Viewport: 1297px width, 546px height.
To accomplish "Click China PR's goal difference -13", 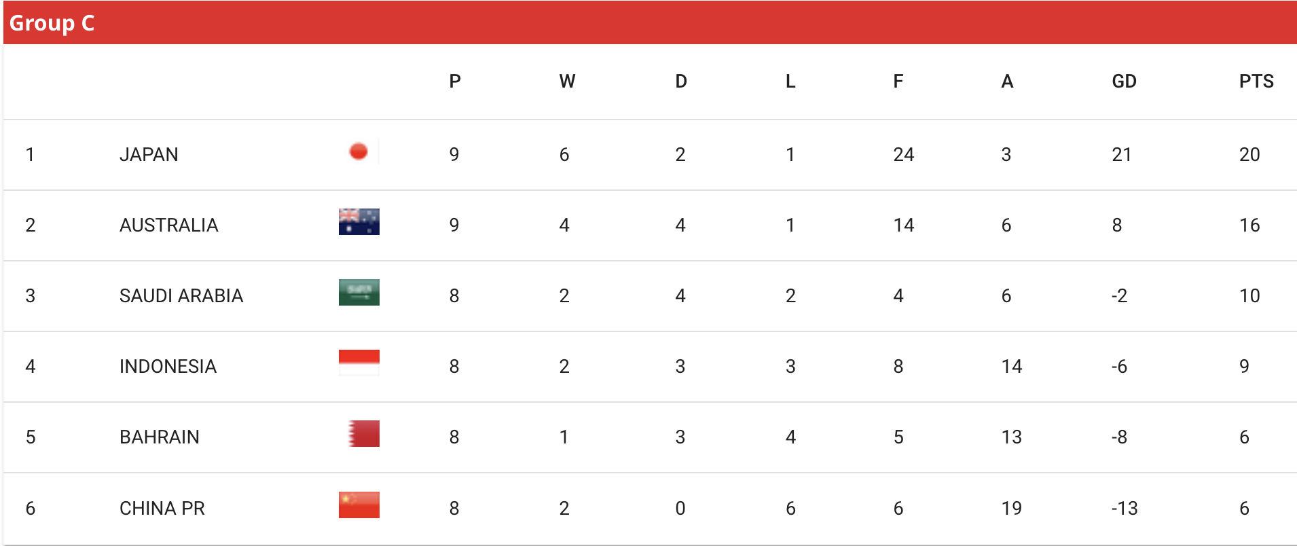I will tap(1125, 509).
